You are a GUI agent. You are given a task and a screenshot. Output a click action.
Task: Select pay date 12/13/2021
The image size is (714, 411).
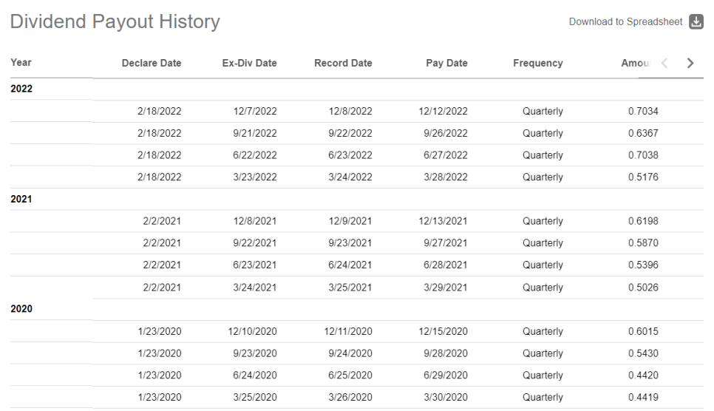pos(443,221)
